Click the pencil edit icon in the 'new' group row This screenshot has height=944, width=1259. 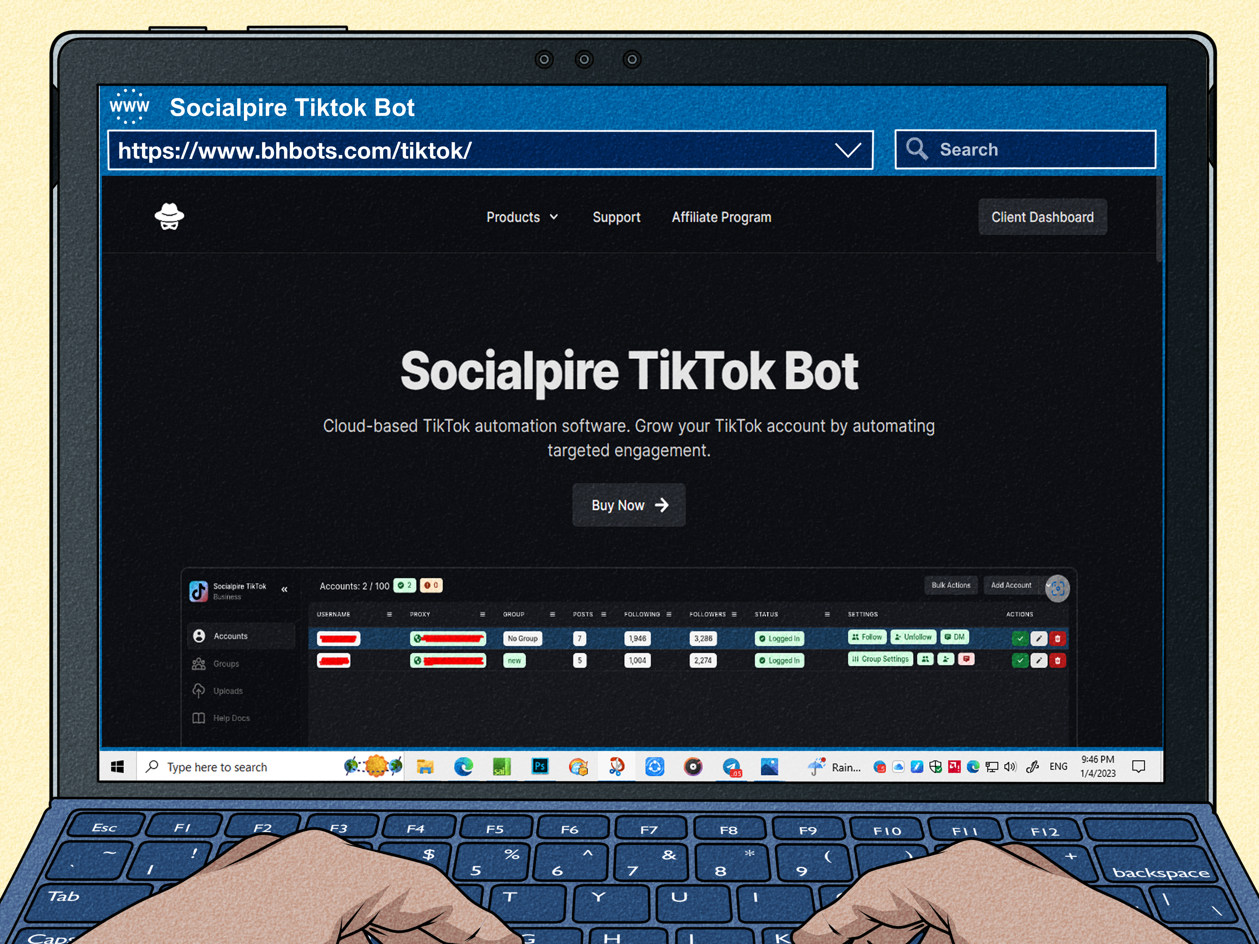pos(1039,661)
